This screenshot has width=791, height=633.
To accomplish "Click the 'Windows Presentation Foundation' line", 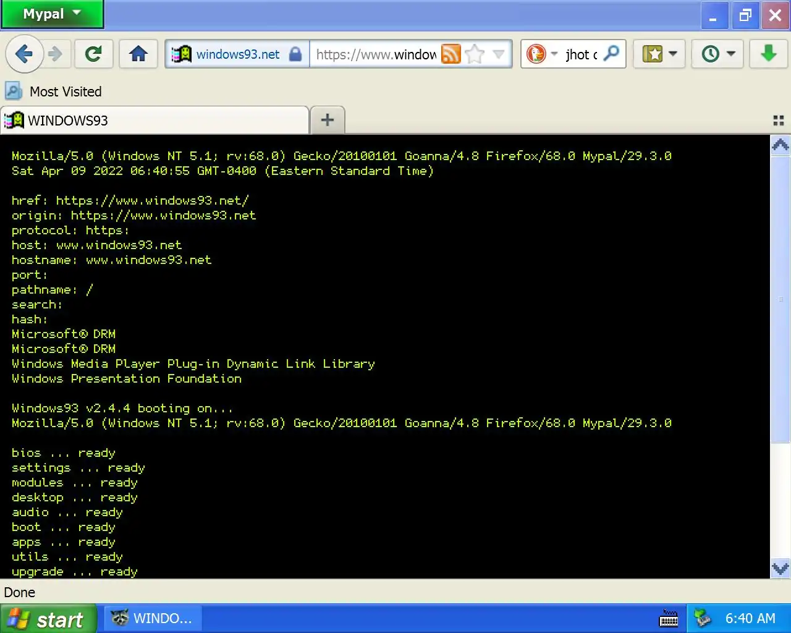I will 127,378.
